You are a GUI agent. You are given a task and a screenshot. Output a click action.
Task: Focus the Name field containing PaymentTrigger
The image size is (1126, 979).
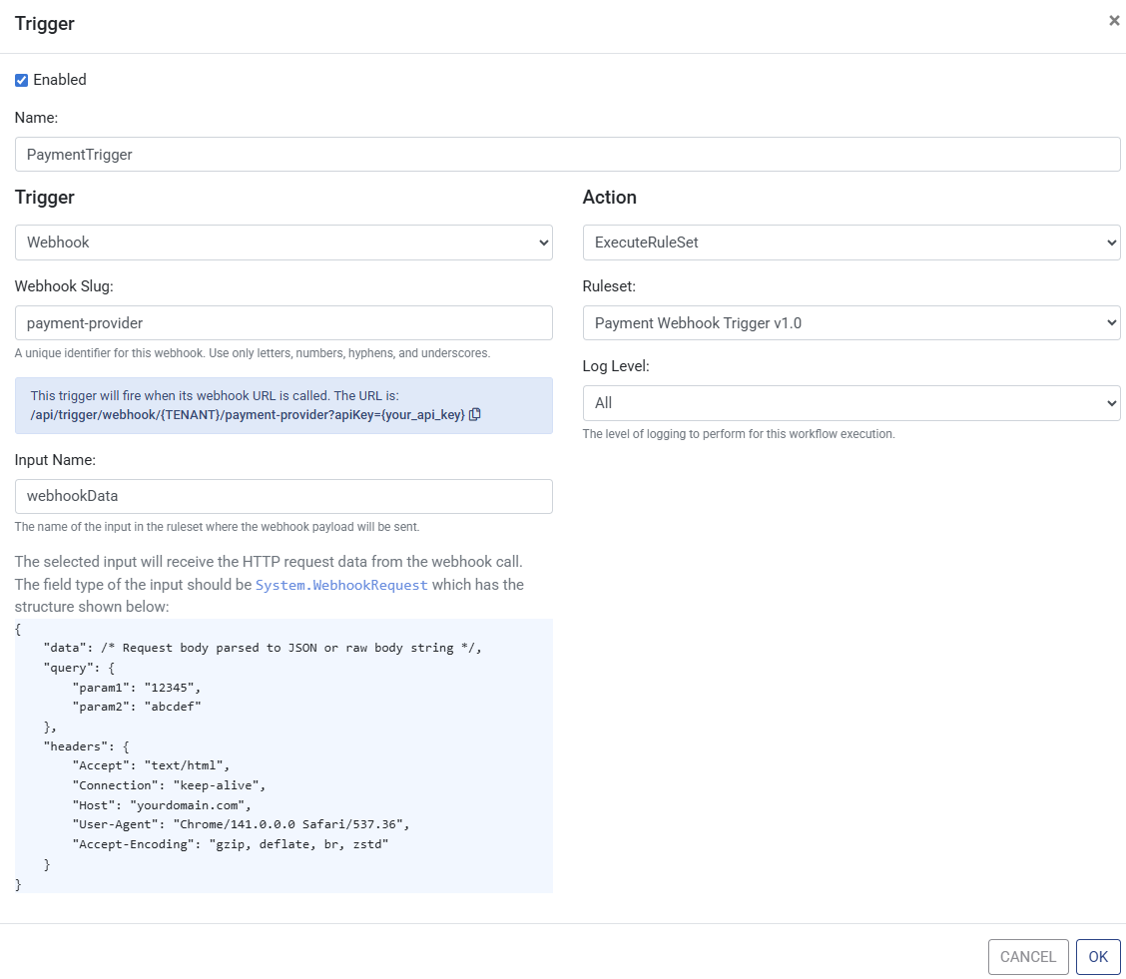567,155
